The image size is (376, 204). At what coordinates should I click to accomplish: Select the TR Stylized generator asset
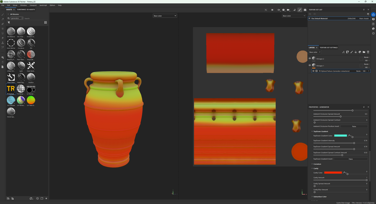[x=11, y=89]
